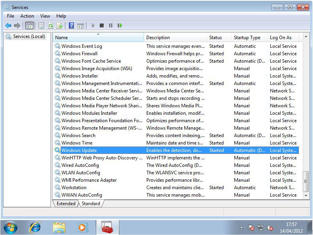Open Windows Explorer folder taskbar icon
The width and height of the screenshot is (313, 235).
pyautogui.click(x=59, y=228)
